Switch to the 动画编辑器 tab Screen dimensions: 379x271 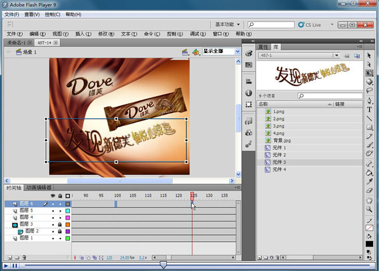tap(39, 188)
